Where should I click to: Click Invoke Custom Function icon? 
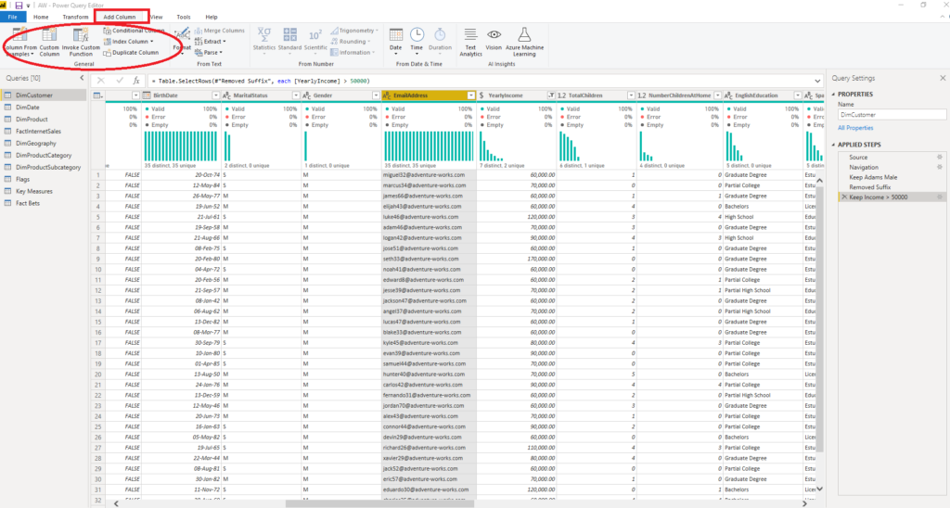click(81, 35)
